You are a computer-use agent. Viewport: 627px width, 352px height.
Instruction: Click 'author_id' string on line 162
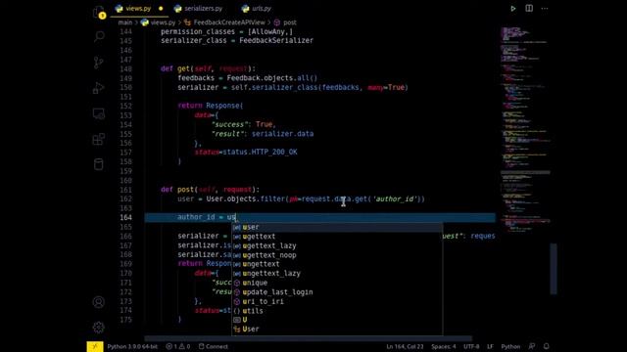click(x=395, y=198)
